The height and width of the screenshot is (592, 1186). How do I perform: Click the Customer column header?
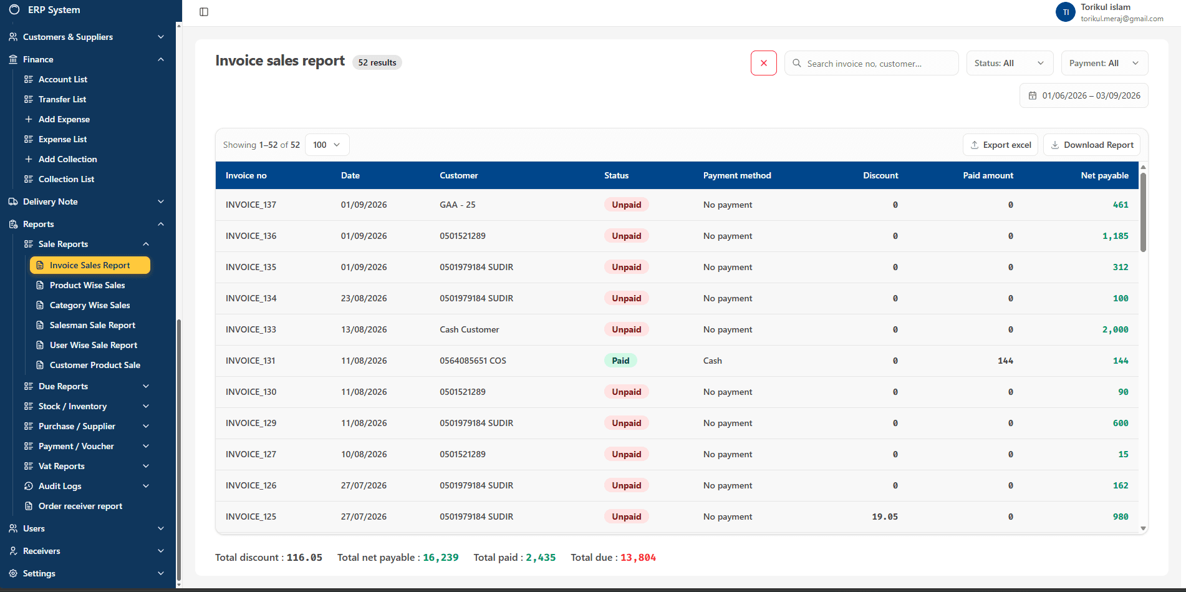[458, 175]
